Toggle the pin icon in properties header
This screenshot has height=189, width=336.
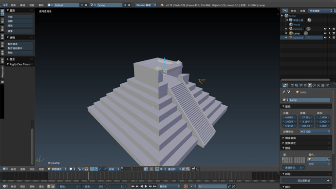(x=284, y=92)
